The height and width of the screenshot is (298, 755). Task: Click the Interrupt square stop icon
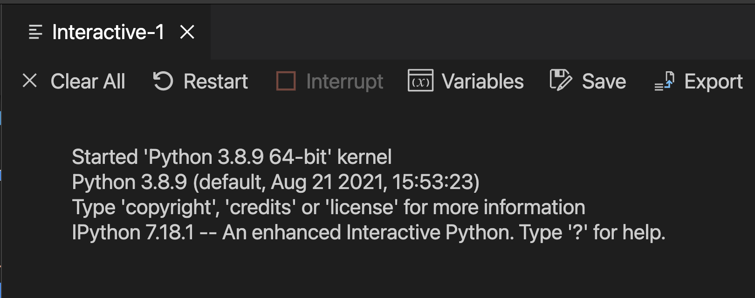[x=286, y=81]
